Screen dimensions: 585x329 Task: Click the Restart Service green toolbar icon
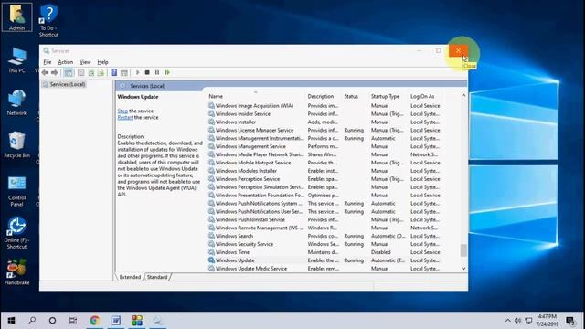tap(167, 72)
